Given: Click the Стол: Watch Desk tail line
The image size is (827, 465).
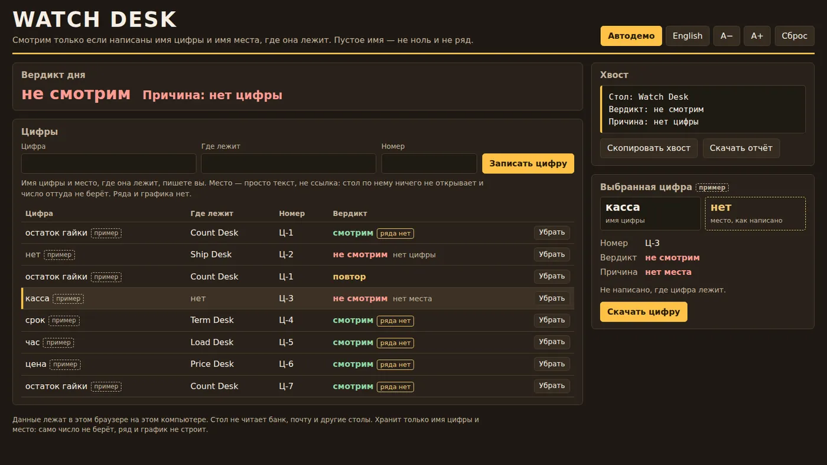Looking at the screenshot, I should (648, 97).
